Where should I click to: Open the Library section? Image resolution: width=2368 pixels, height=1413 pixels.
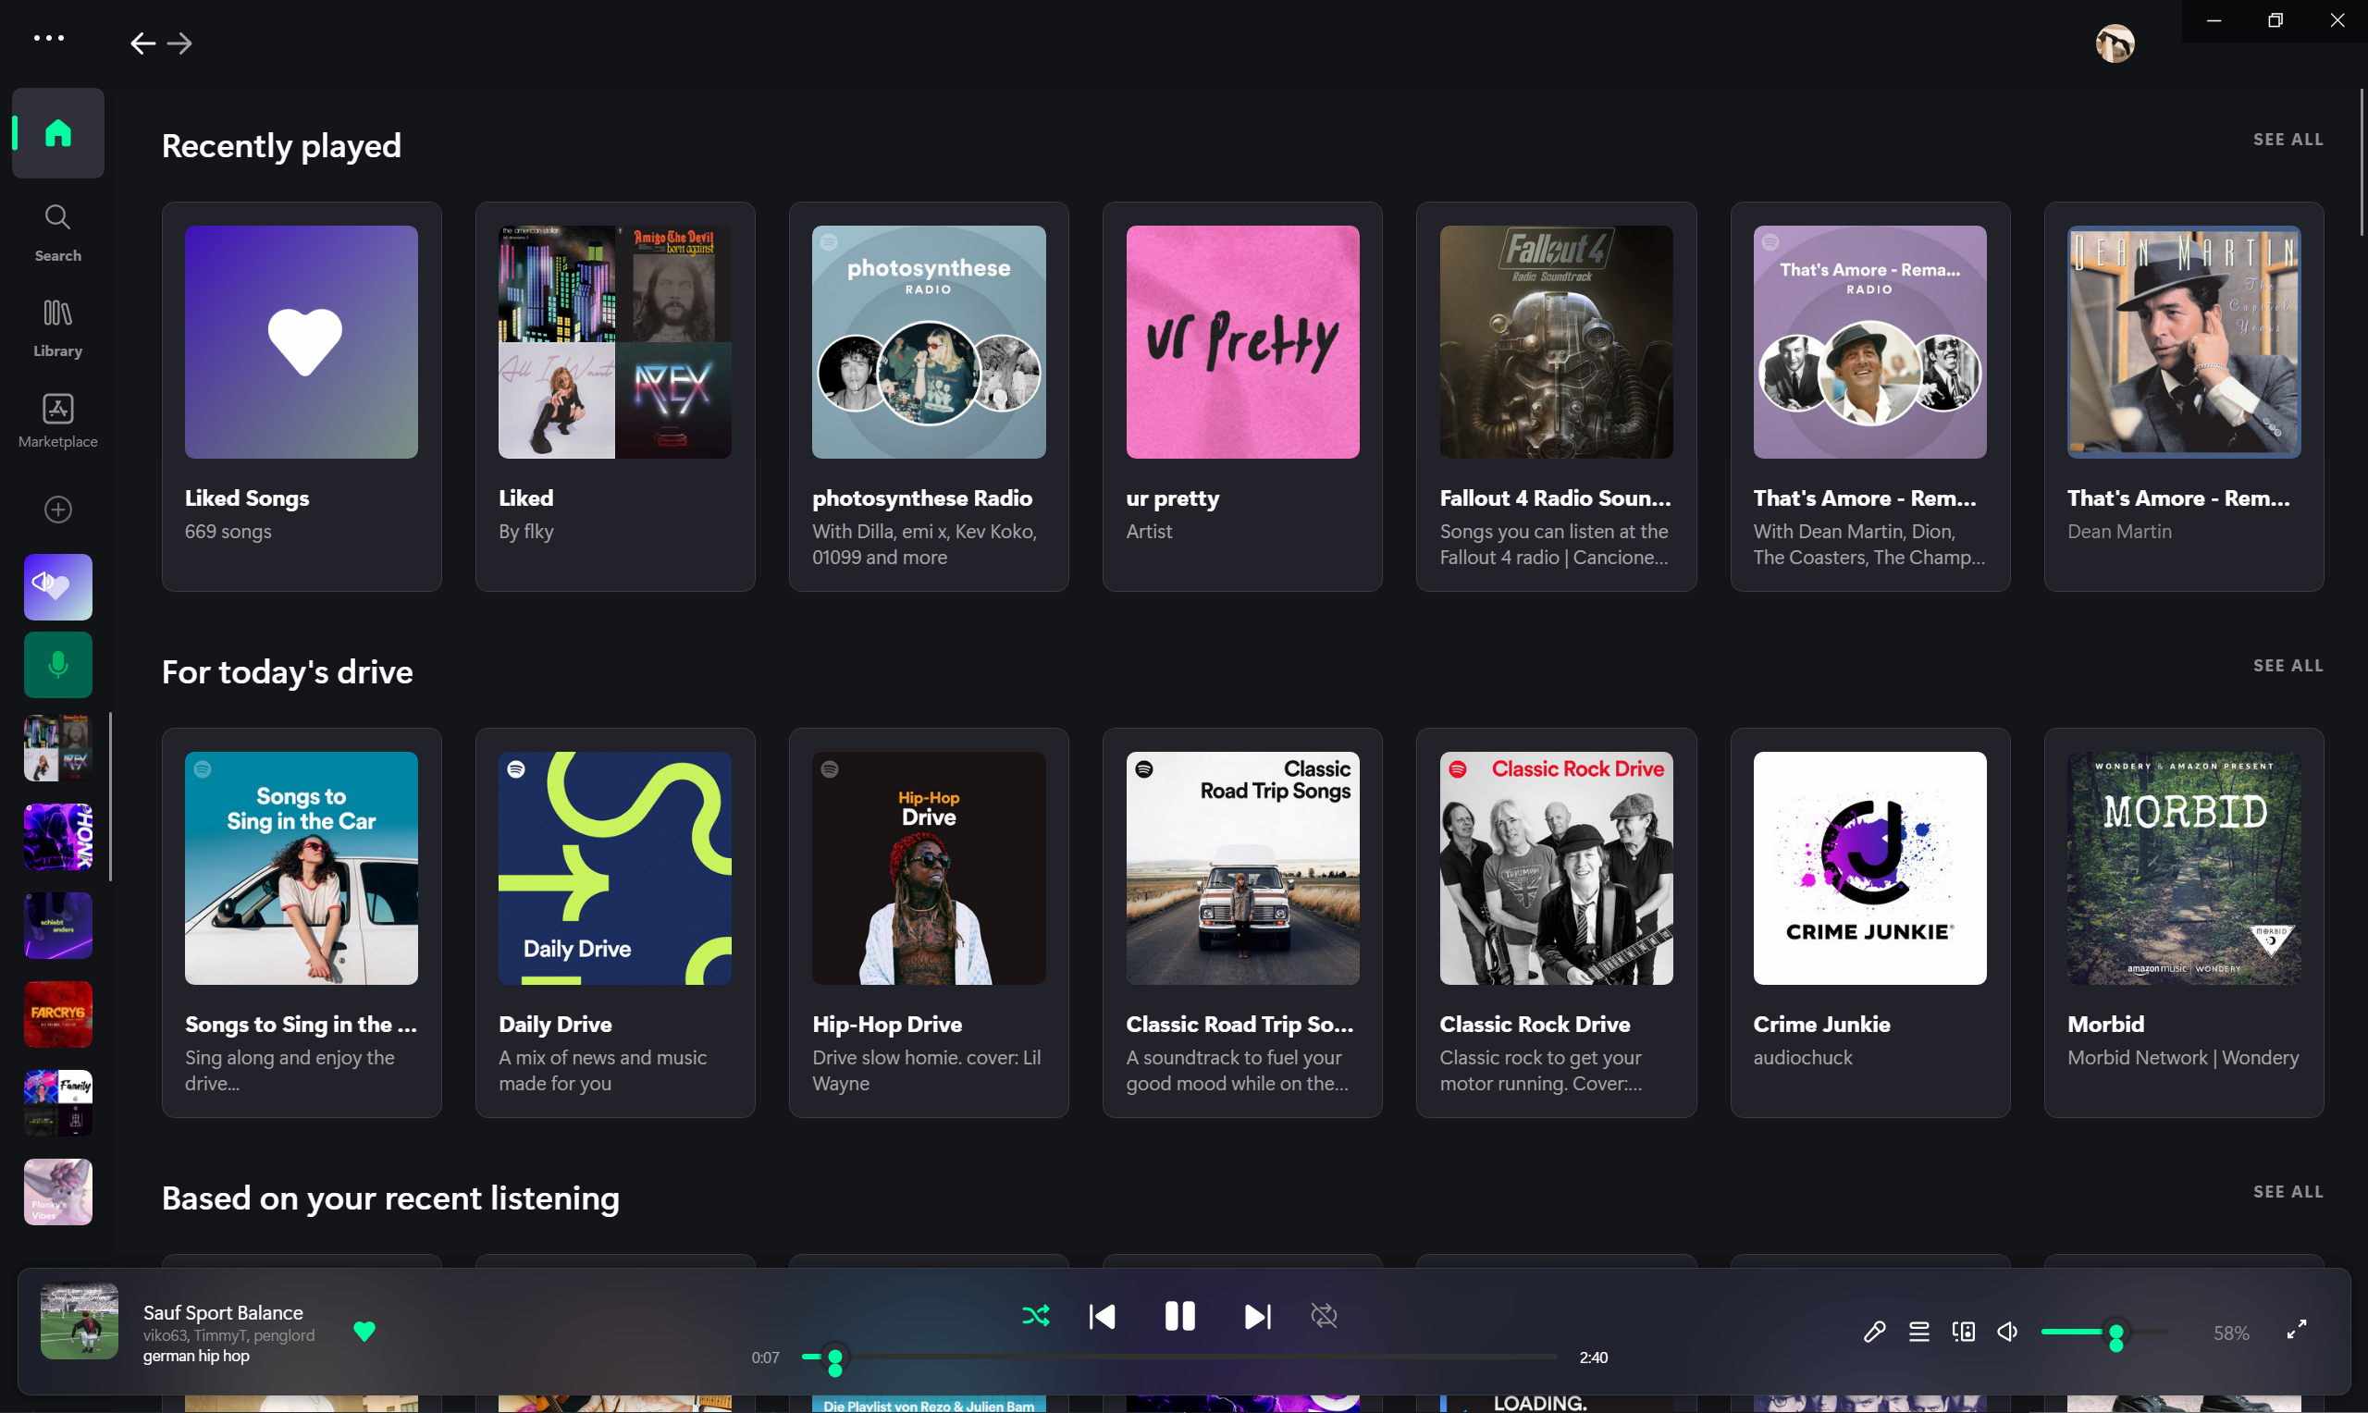pyautogui.click(x=58, y=327)
